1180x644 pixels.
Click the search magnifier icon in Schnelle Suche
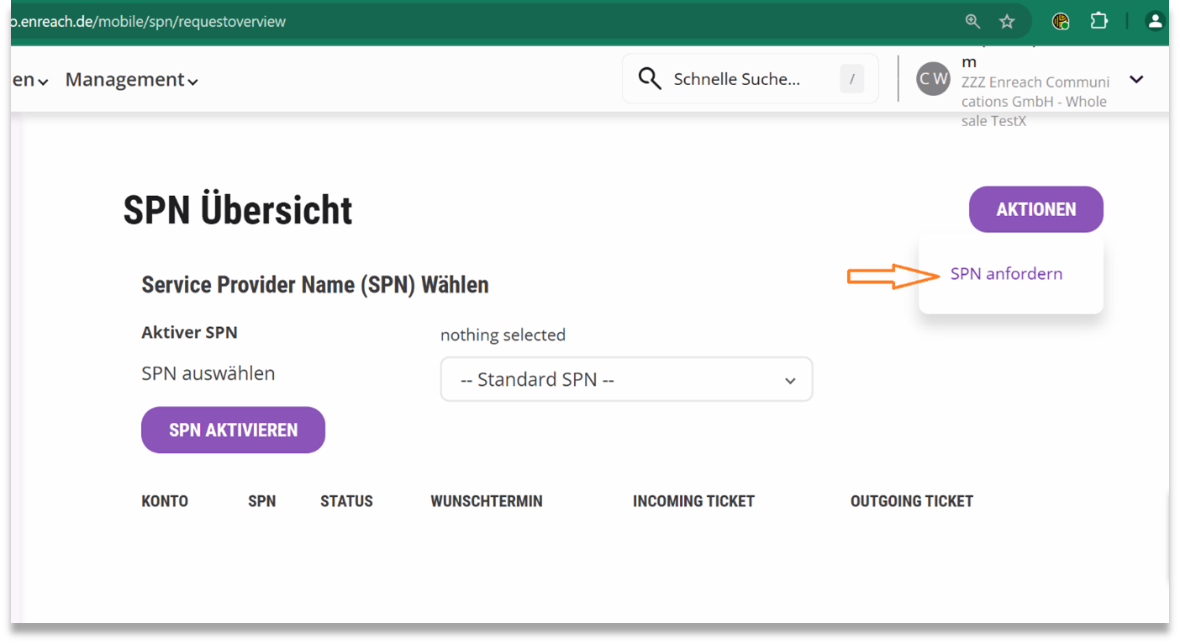(649, 79)
